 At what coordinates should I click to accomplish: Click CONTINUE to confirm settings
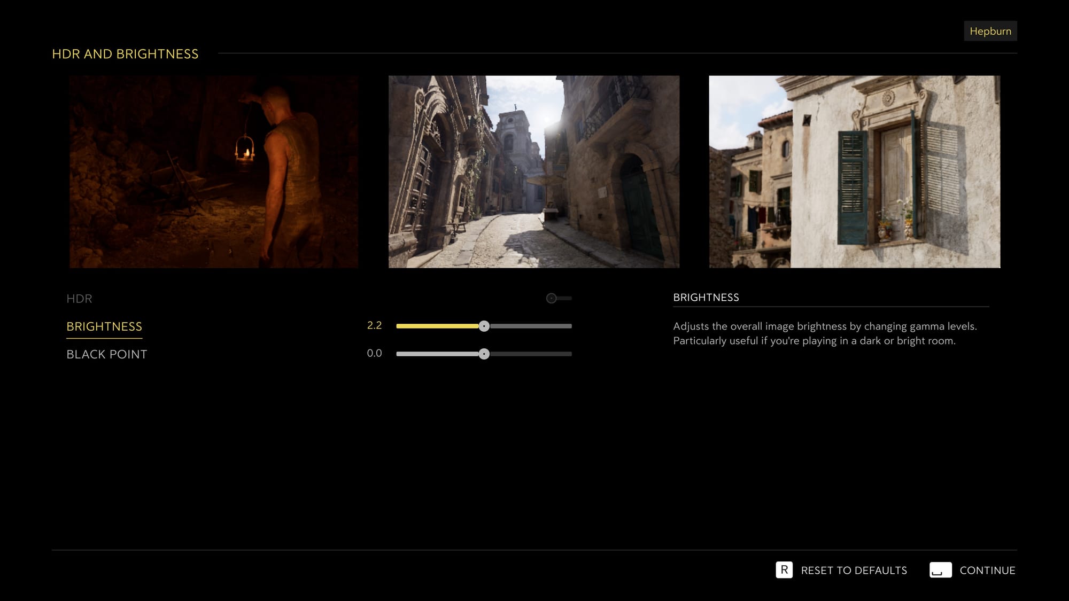tap(987, 570)
